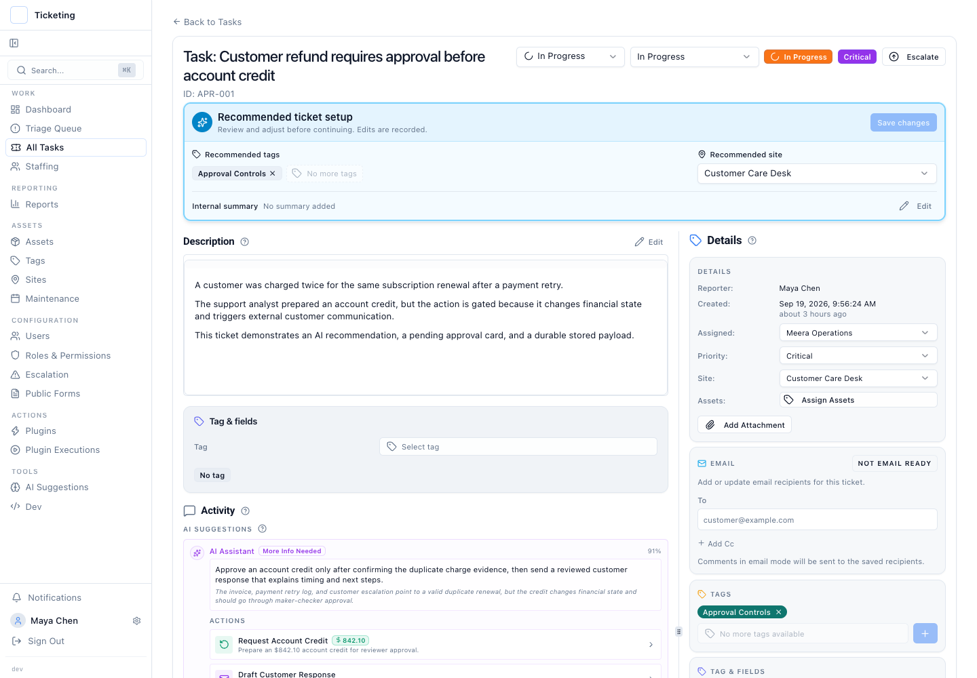Edit the Description
Screen dimensions: 977x678
click(649, 242)
